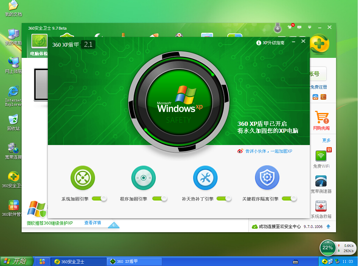This screenshot has width=358, height=266.
Task: Click the 关键程序隔离引擎 shield icon
Action: coord(267,178)
